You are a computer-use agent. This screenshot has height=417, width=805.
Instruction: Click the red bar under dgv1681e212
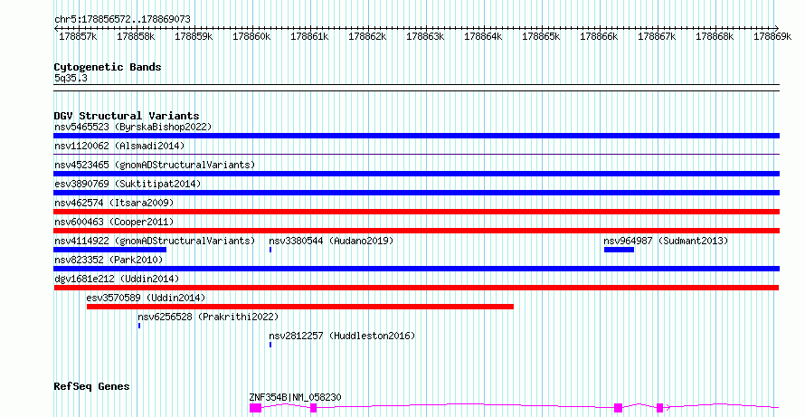416,288
